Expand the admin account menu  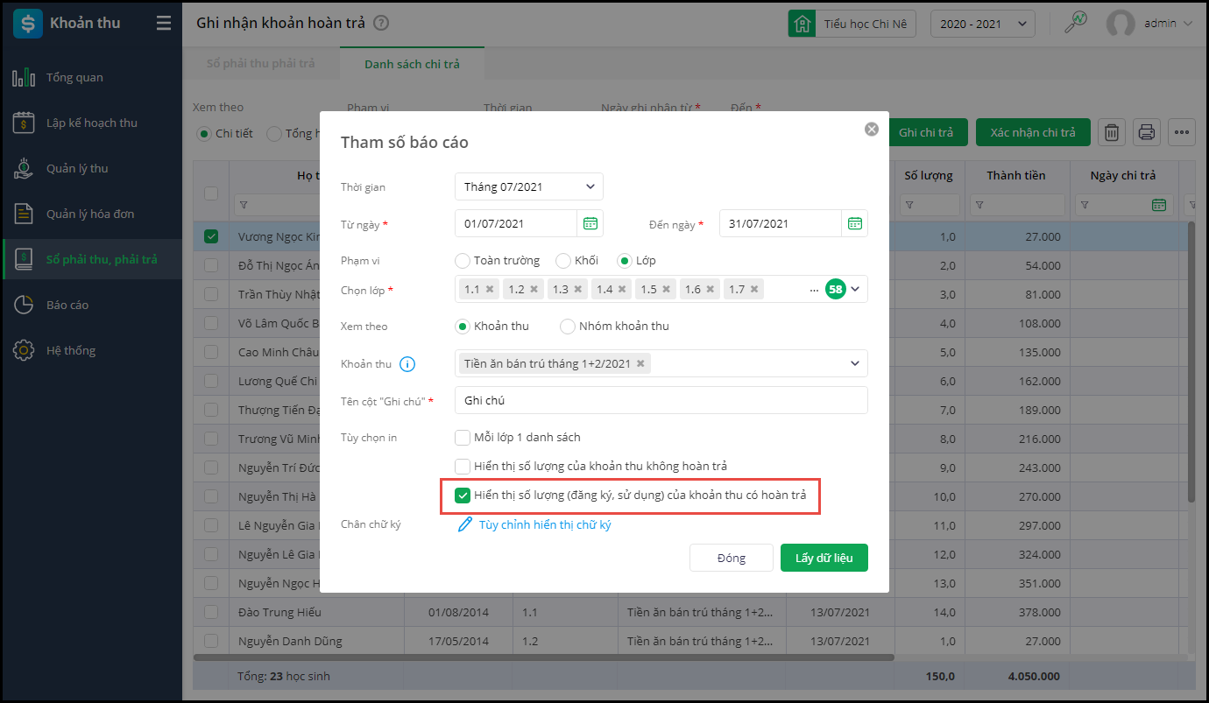coord(1188,24)
